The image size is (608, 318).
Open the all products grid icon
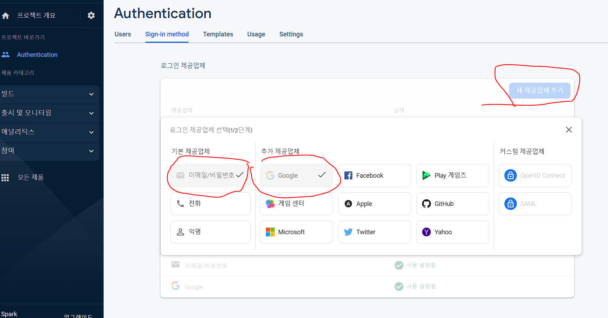pos(5,177)
